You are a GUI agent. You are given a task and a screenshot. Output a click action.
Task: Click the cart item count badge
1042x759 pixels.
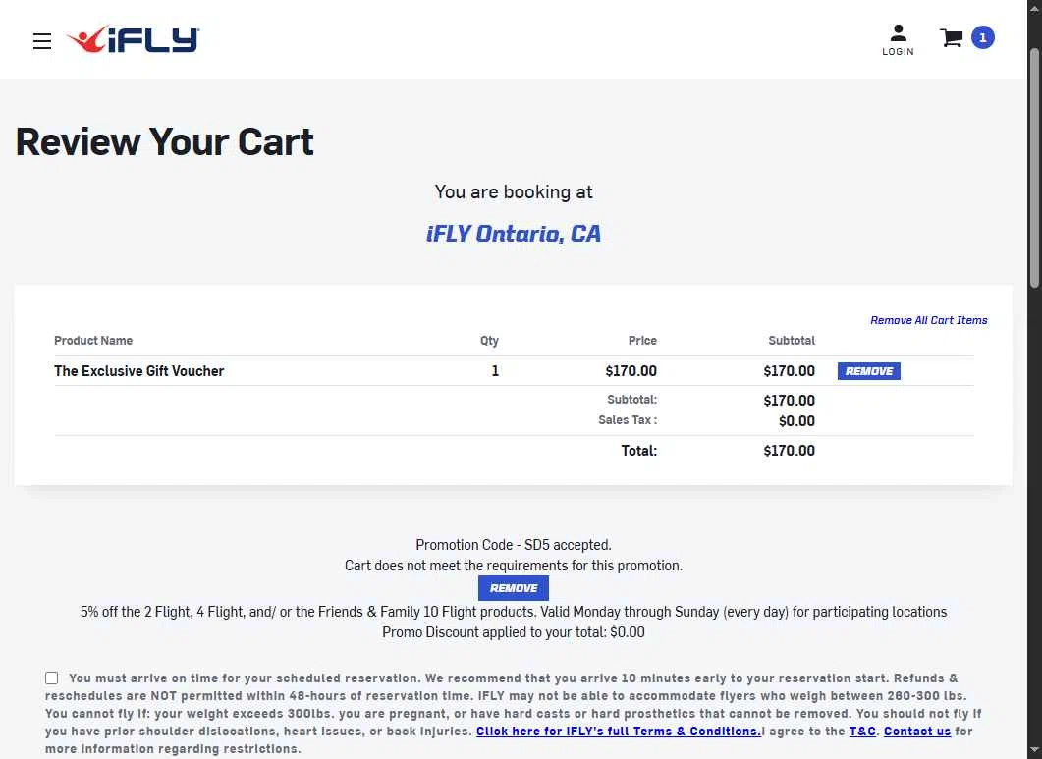(x=982, y=38)
